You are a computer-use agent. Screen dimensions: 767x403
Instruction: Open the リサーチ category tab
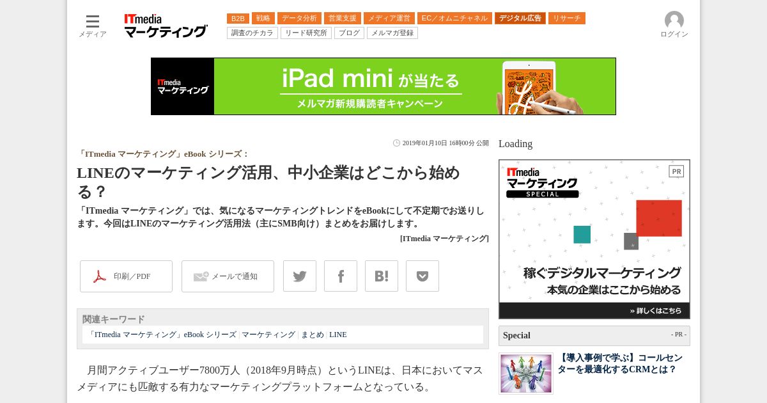[x=567, y=19]
